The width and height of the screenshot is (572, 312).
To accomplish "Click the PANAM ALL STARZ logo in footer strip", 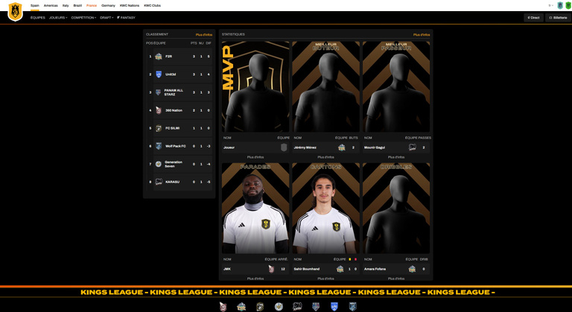I will 316,307.
